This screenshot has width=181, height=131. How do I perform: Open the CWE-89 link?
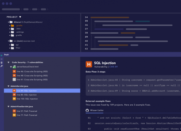(x=113, y=67)
